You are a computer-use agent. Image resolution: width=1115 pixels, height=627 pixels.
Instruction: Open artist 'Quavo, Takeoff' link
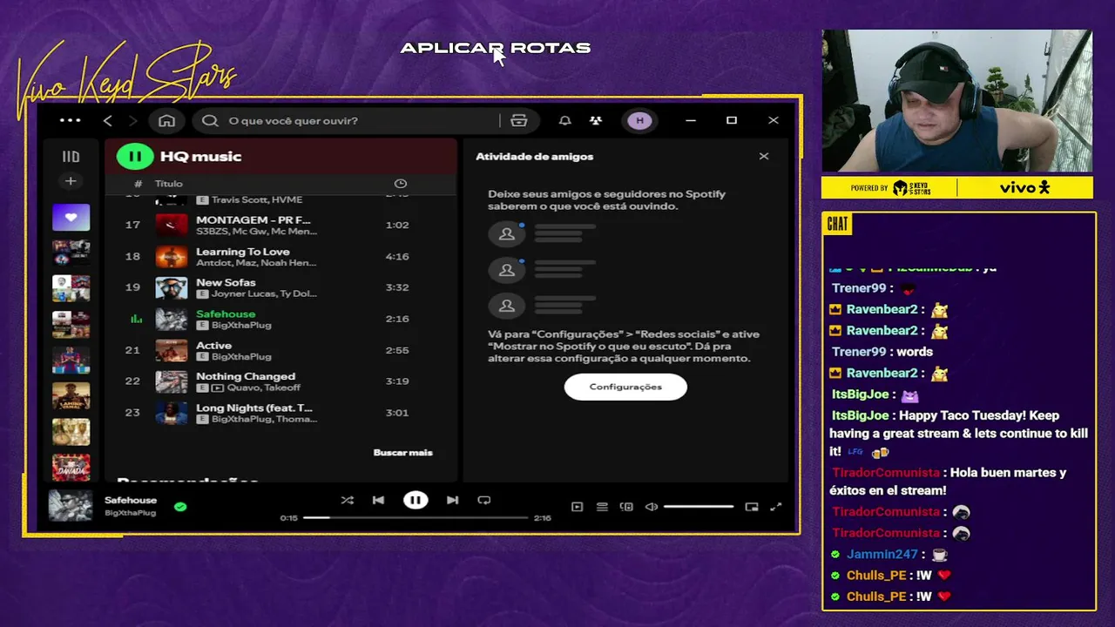pos(264,388)
